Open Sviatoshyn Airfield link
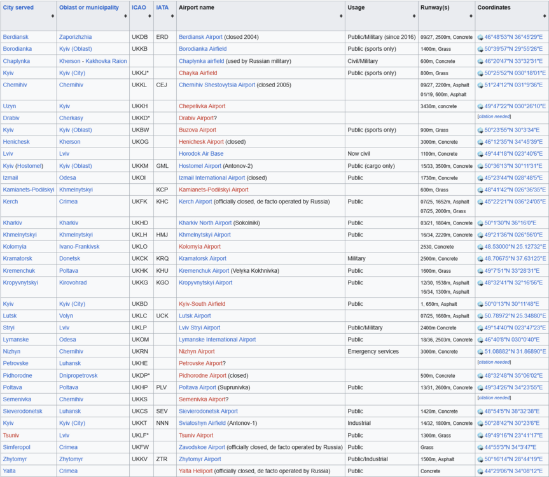This screenshot has width=549, height=477. [x=202, y=423]
